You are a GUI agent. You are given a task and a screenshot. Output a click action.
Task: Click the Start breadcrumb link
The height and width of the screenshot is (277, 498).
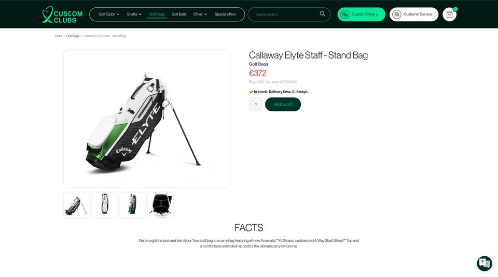click(59, 36)
